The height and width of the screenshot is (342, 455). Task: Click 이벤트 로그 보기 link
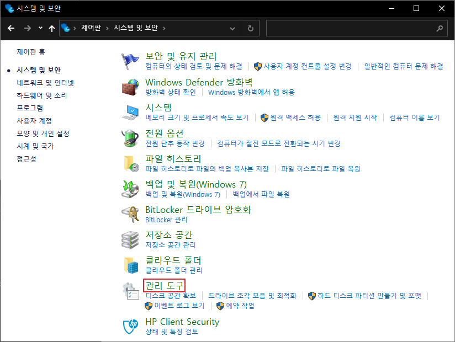tap(179, 306)
